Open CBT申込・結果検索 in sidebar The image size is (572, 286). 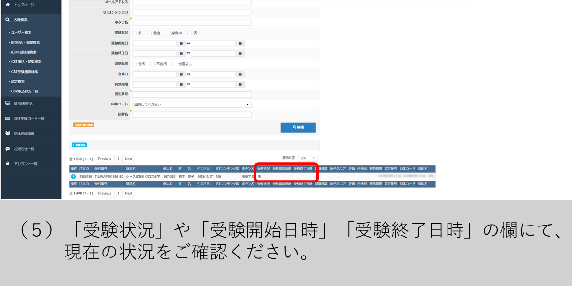point(25,62)
